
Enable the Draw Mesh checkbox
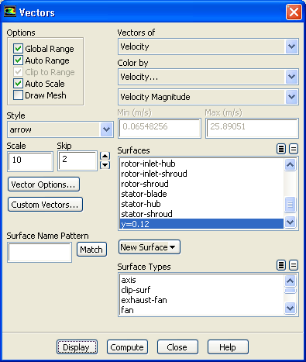[18, 95]
